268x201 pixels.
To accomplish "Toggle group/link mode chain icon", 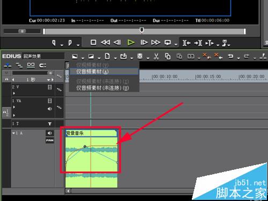I will coord(31,65).
